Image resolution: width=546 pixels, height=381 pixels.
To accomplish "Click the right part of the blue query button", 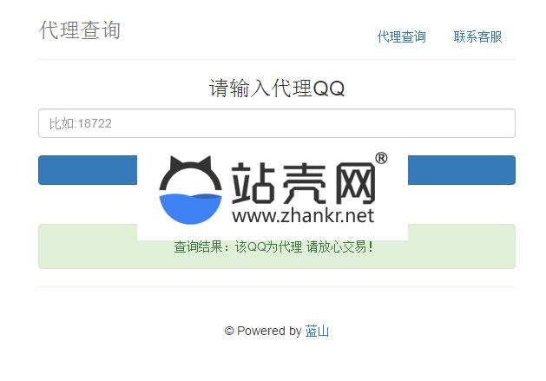I will click(x=462, y=170).
